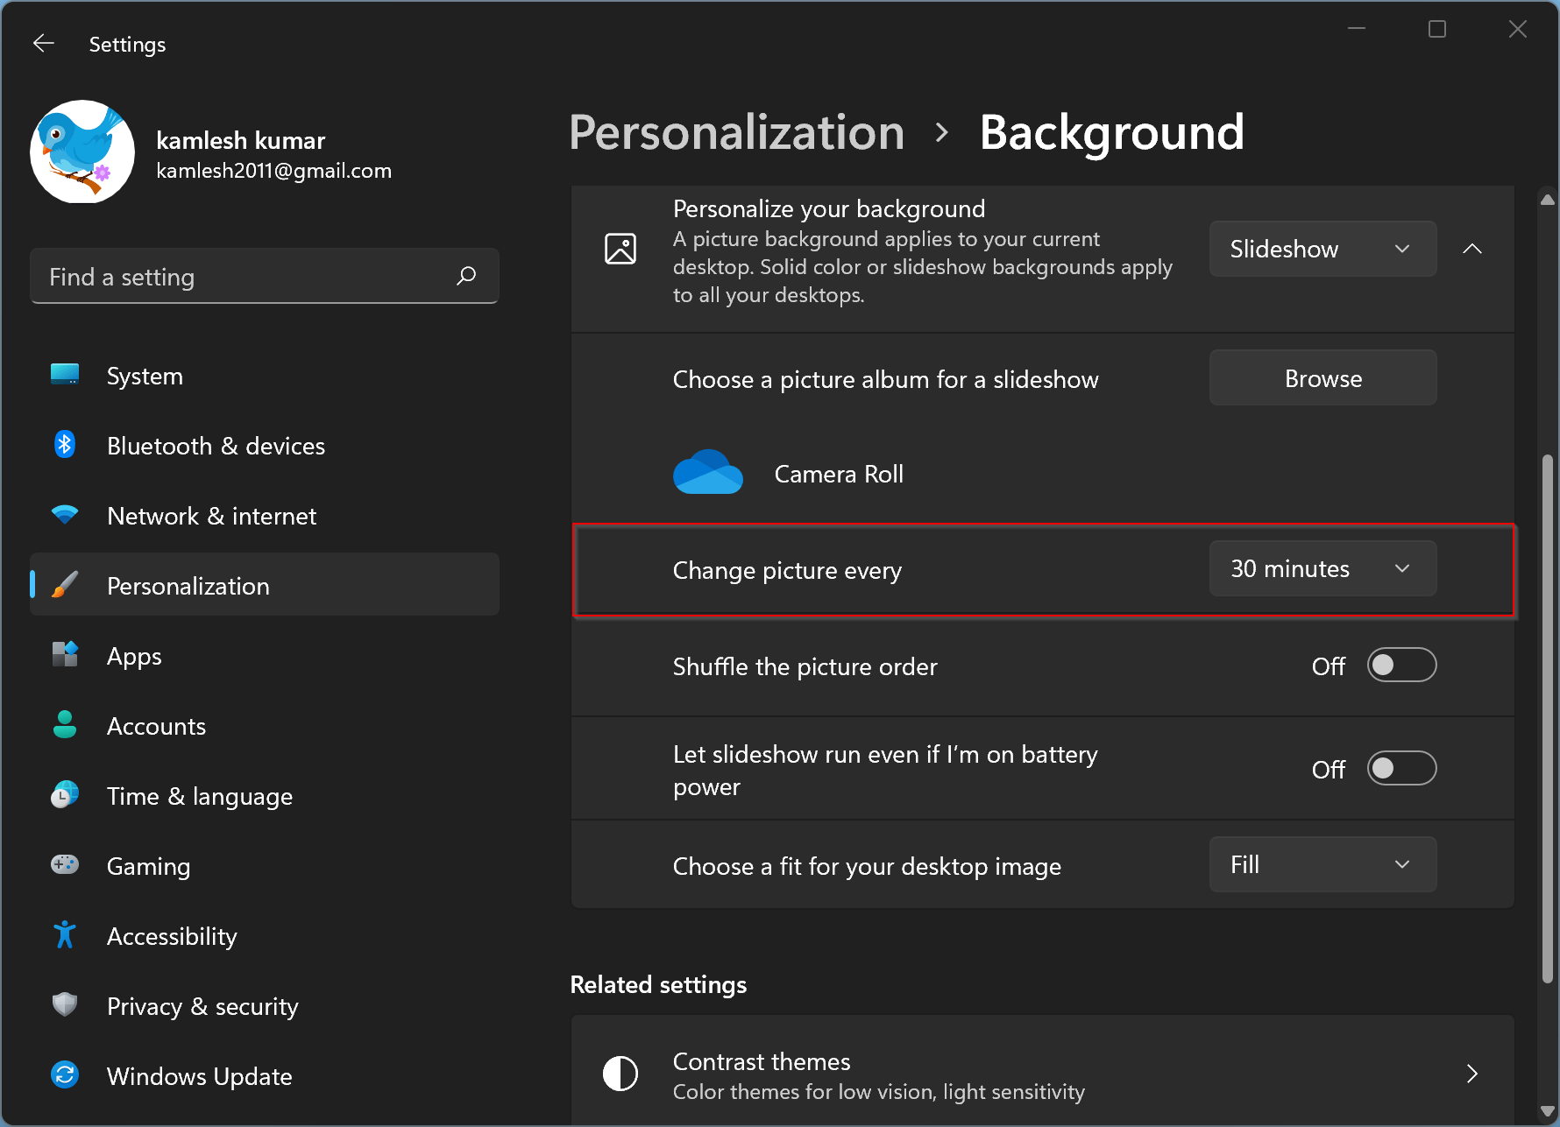Viewport: 1560px width, 1127px height.
Task: Open the background type Slideshow dropdown
Action: [1322, 249]
